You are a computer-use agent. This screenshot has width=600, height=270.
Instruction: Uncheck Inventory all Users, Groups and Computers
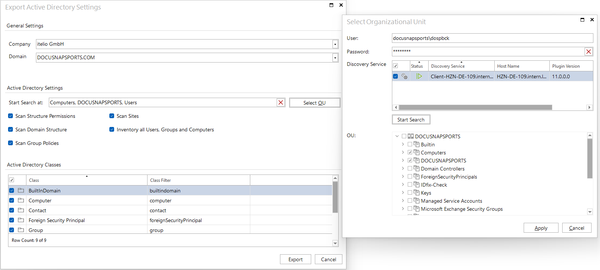point(112,130)
